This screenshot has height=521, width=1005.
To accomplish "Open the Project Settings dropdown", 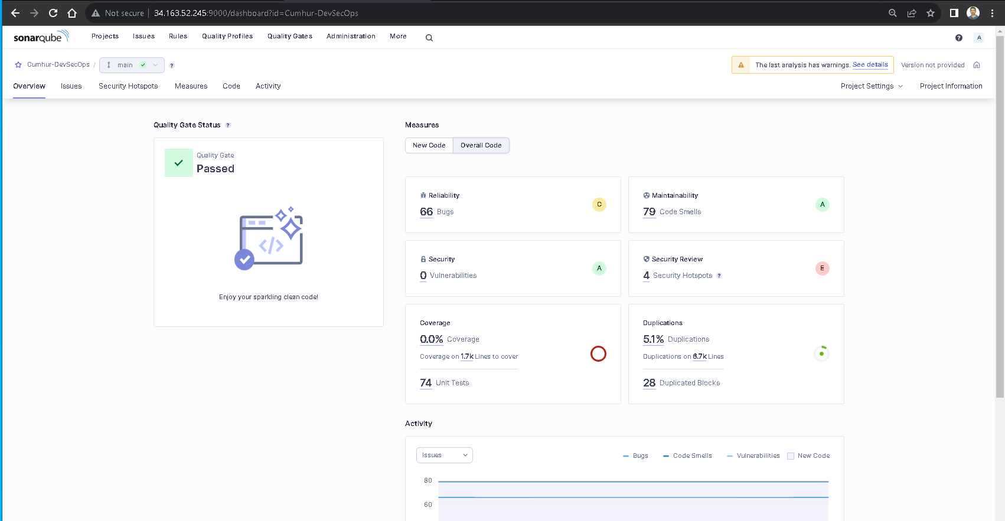I will [x=872, y=86].
